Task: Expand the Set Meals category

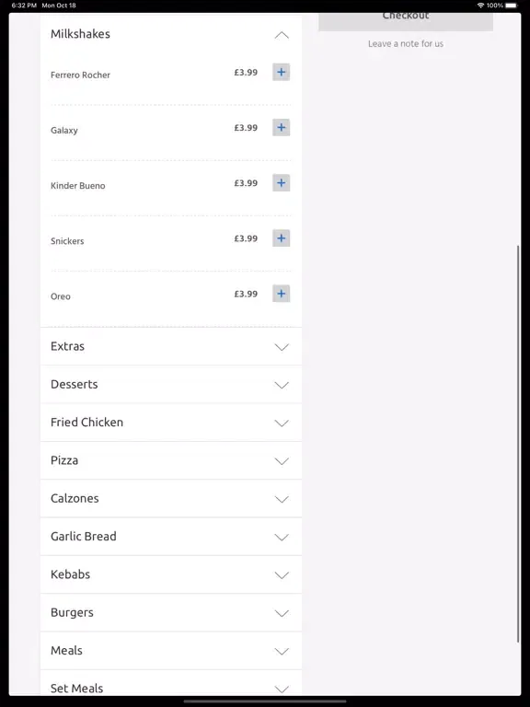Action: pyautogui.click(x=171, y=683)
